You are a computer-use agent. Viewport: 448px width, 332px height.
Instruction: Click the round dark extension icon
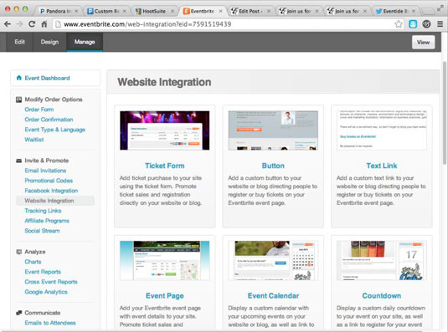point(426,24)
